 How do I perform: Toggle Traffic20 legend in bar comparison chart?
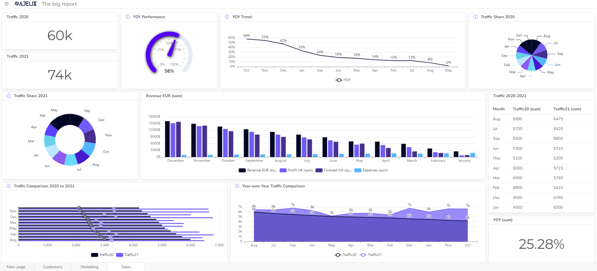pos(102,255)
